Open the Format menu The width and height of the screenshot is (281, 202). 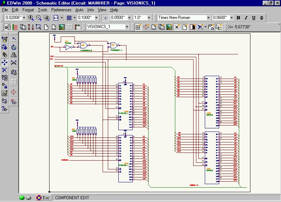pos(28,10)
